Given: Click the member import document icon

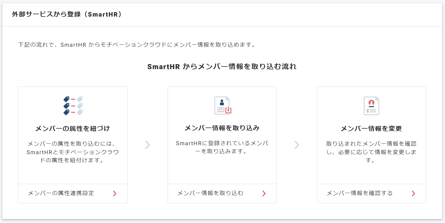Looking at the screenshot, I should [x=222, y=105].
